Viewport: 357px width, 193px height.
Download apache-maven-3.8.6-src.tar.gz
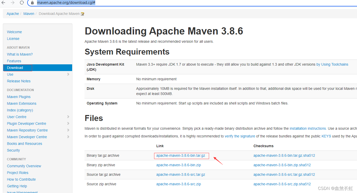pyautogui.click(x=181, y=174)
